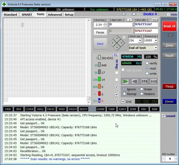This screenshot has width=179, height=165.
Task: Open the timeout ms dropdown
Action: pyautogui.click(x=156, y=40)
